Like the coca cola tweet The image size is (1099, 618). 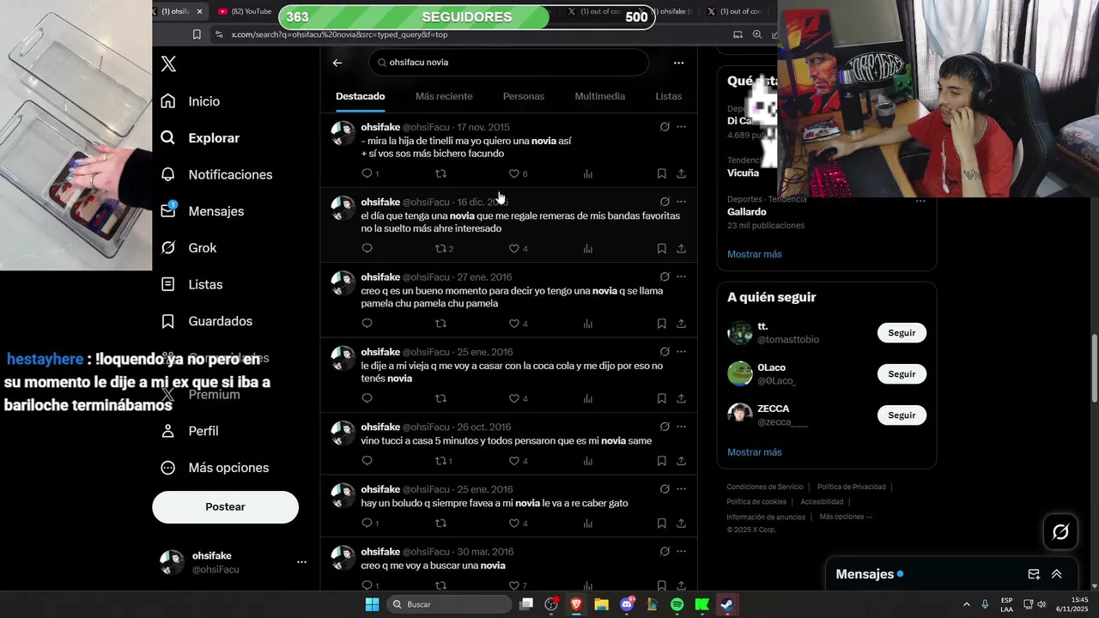(514, 398)
